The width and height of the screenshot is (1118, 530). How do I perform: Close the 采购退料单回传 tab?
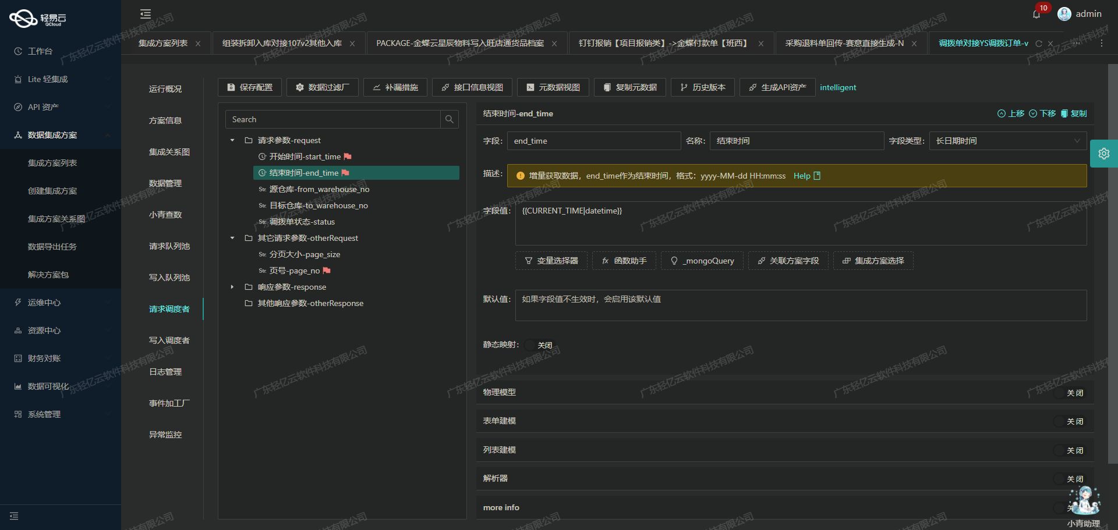tap(914, 44)
